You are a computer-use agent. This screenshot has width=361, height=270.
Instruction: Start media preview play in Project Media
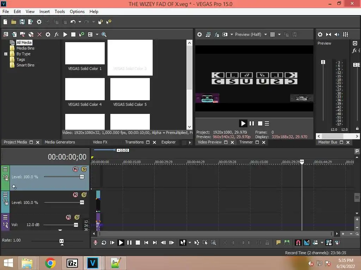coord(65,34)
